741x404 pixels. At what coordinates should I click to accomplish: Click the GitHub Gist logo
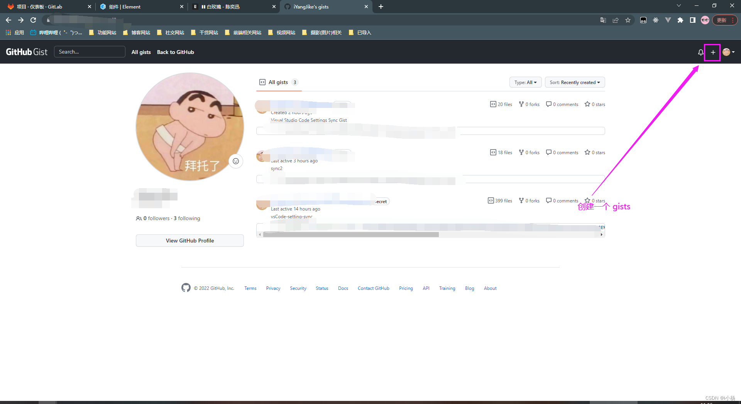[x=27, y=52]
